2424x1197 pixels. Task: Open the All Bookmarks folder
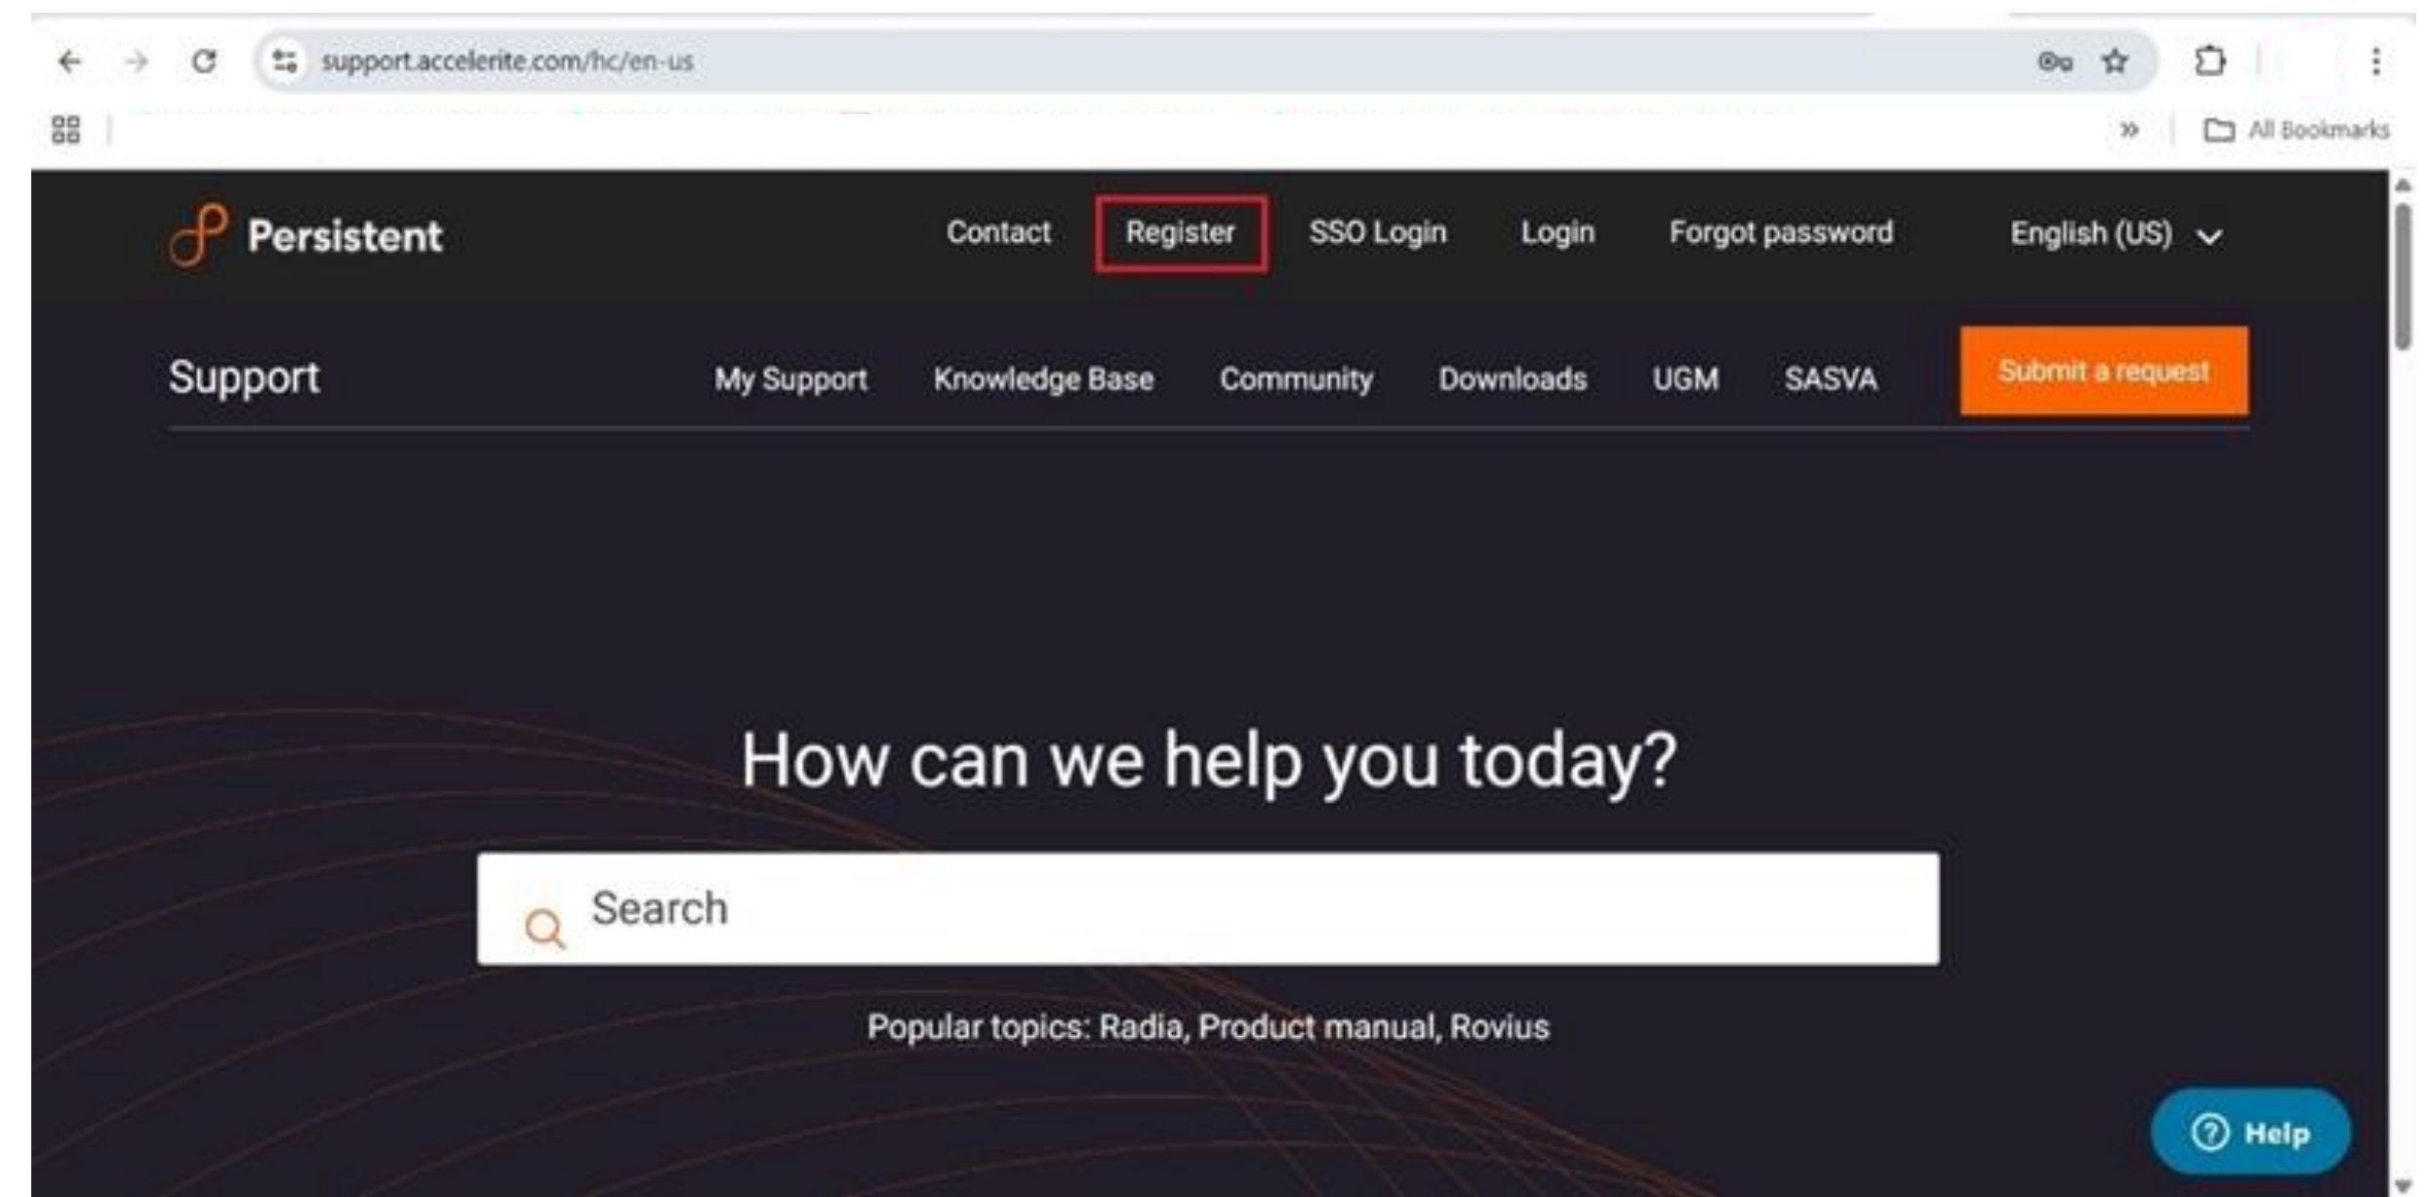pyautogui.click(x=2313, y=129)
